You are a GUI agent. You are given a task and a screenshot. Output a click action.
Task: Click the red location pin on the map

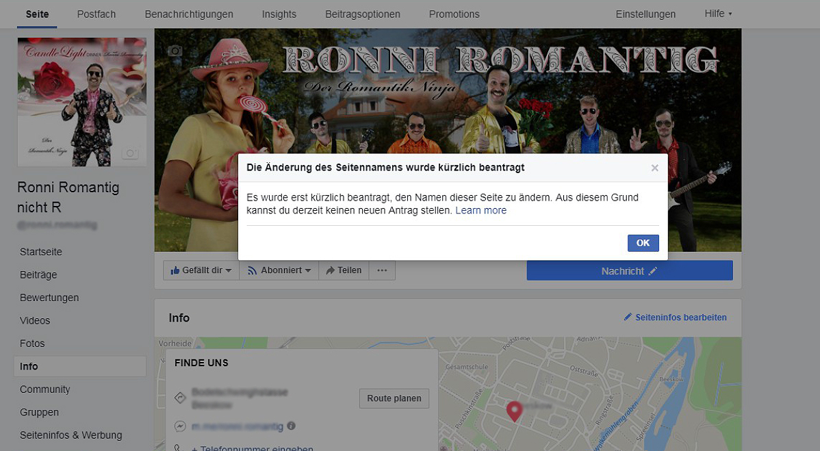coord(514,411)
